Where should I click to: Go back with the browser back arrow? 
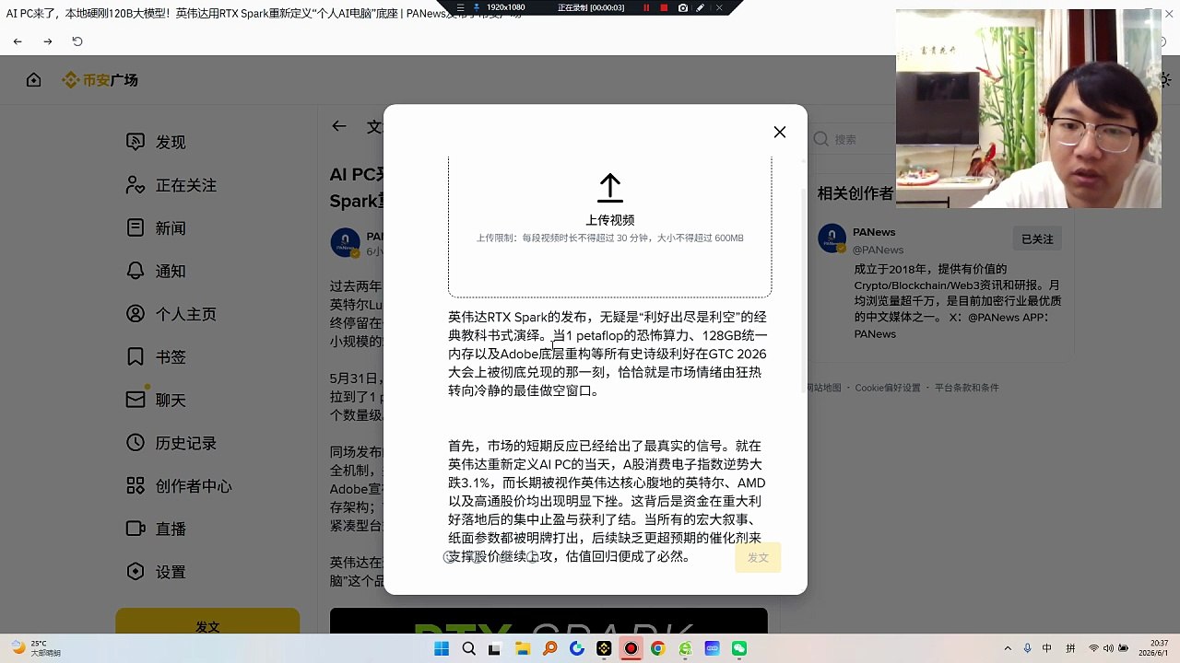coord(18,41)
